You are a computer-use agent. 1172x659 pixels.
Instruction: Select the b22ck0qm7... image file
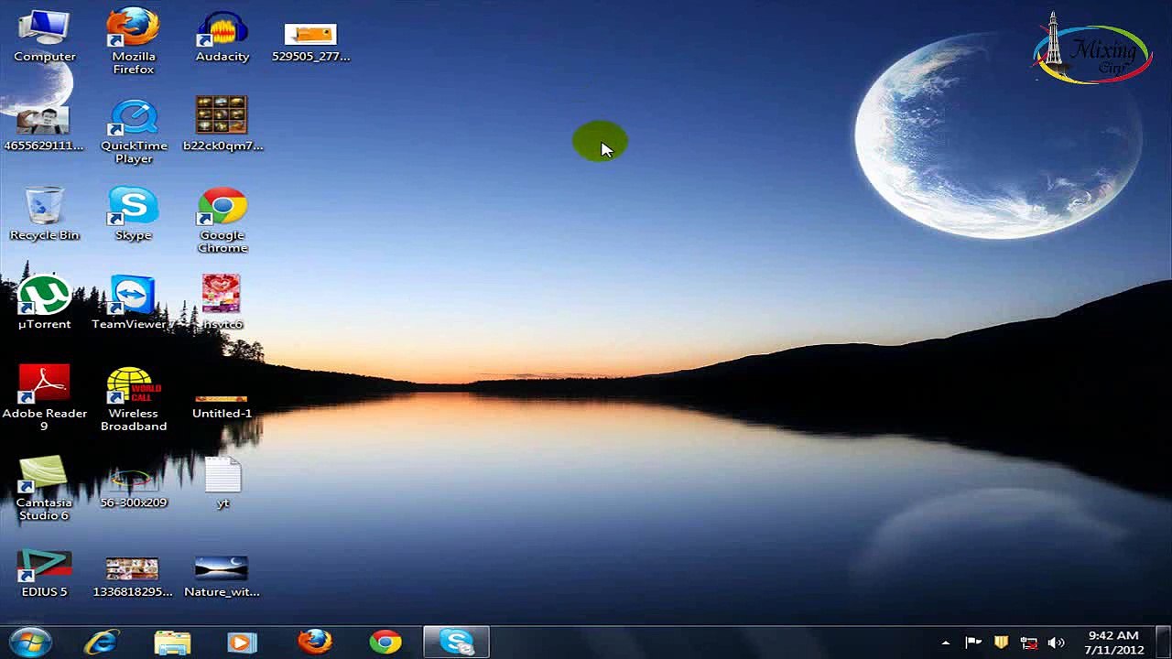point(222,124)
